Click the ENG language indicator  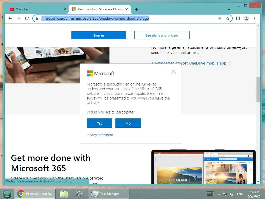240,194
